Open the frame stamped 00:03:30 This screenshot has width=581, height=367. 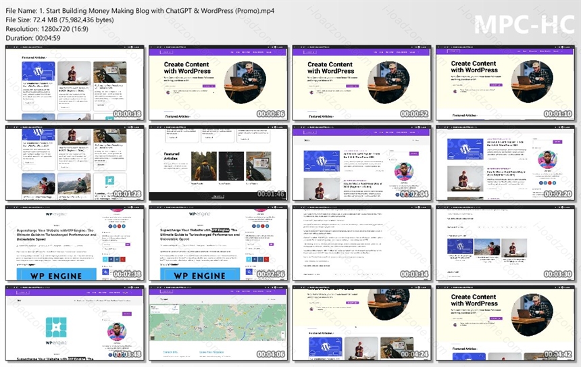505,243
